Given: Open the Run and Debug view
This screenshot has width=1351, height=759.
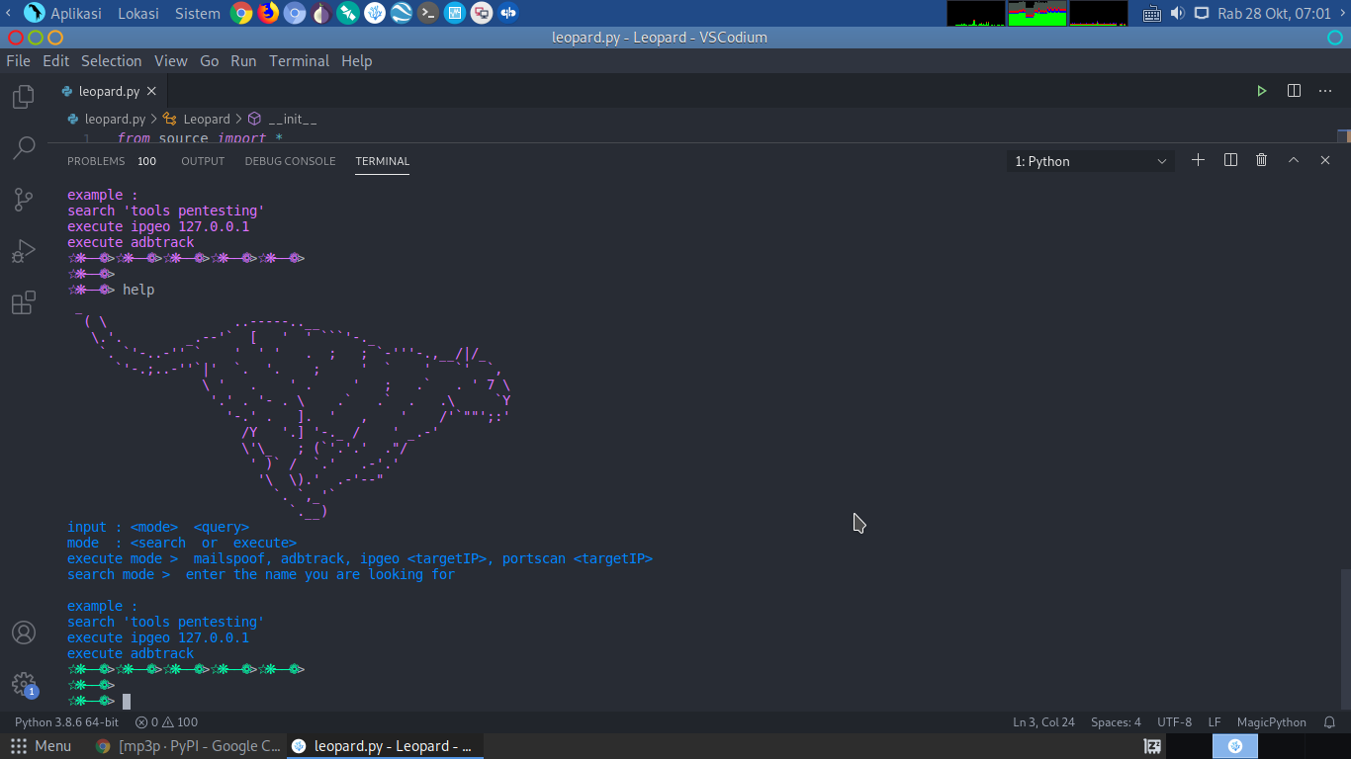Looking at the screenshot, I should click(23, 251).
